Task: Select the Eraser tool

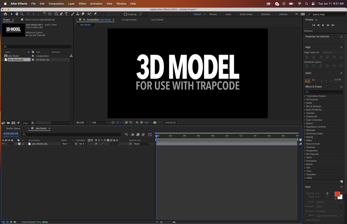Action: pyautogui.click(x=83, y=14)
